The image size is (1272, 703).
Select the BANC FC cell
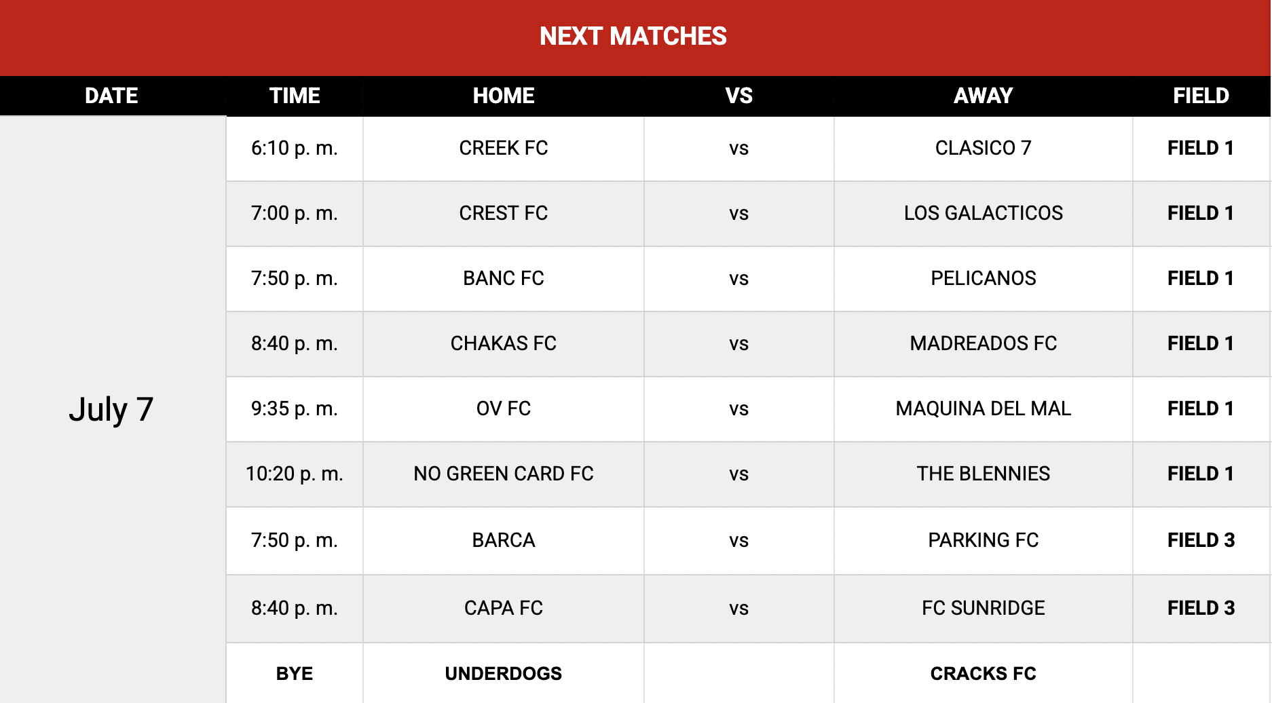click(503, 279)
